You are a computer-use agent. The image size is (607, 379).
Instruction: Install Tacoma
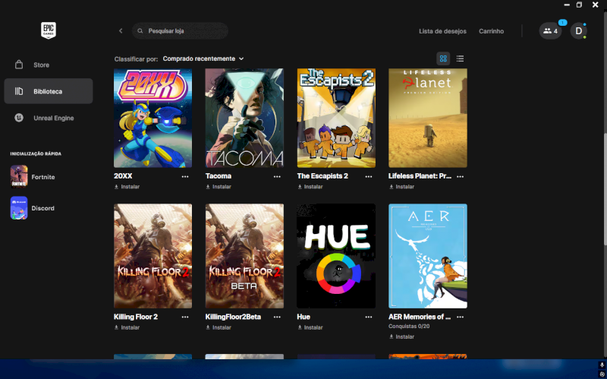click(x=219, y=186)
